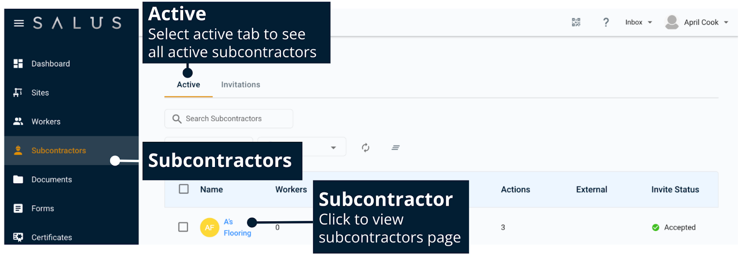Click the Dashboard grid icon
This screenshot has height=258, width=746.
tap(18, 63)
